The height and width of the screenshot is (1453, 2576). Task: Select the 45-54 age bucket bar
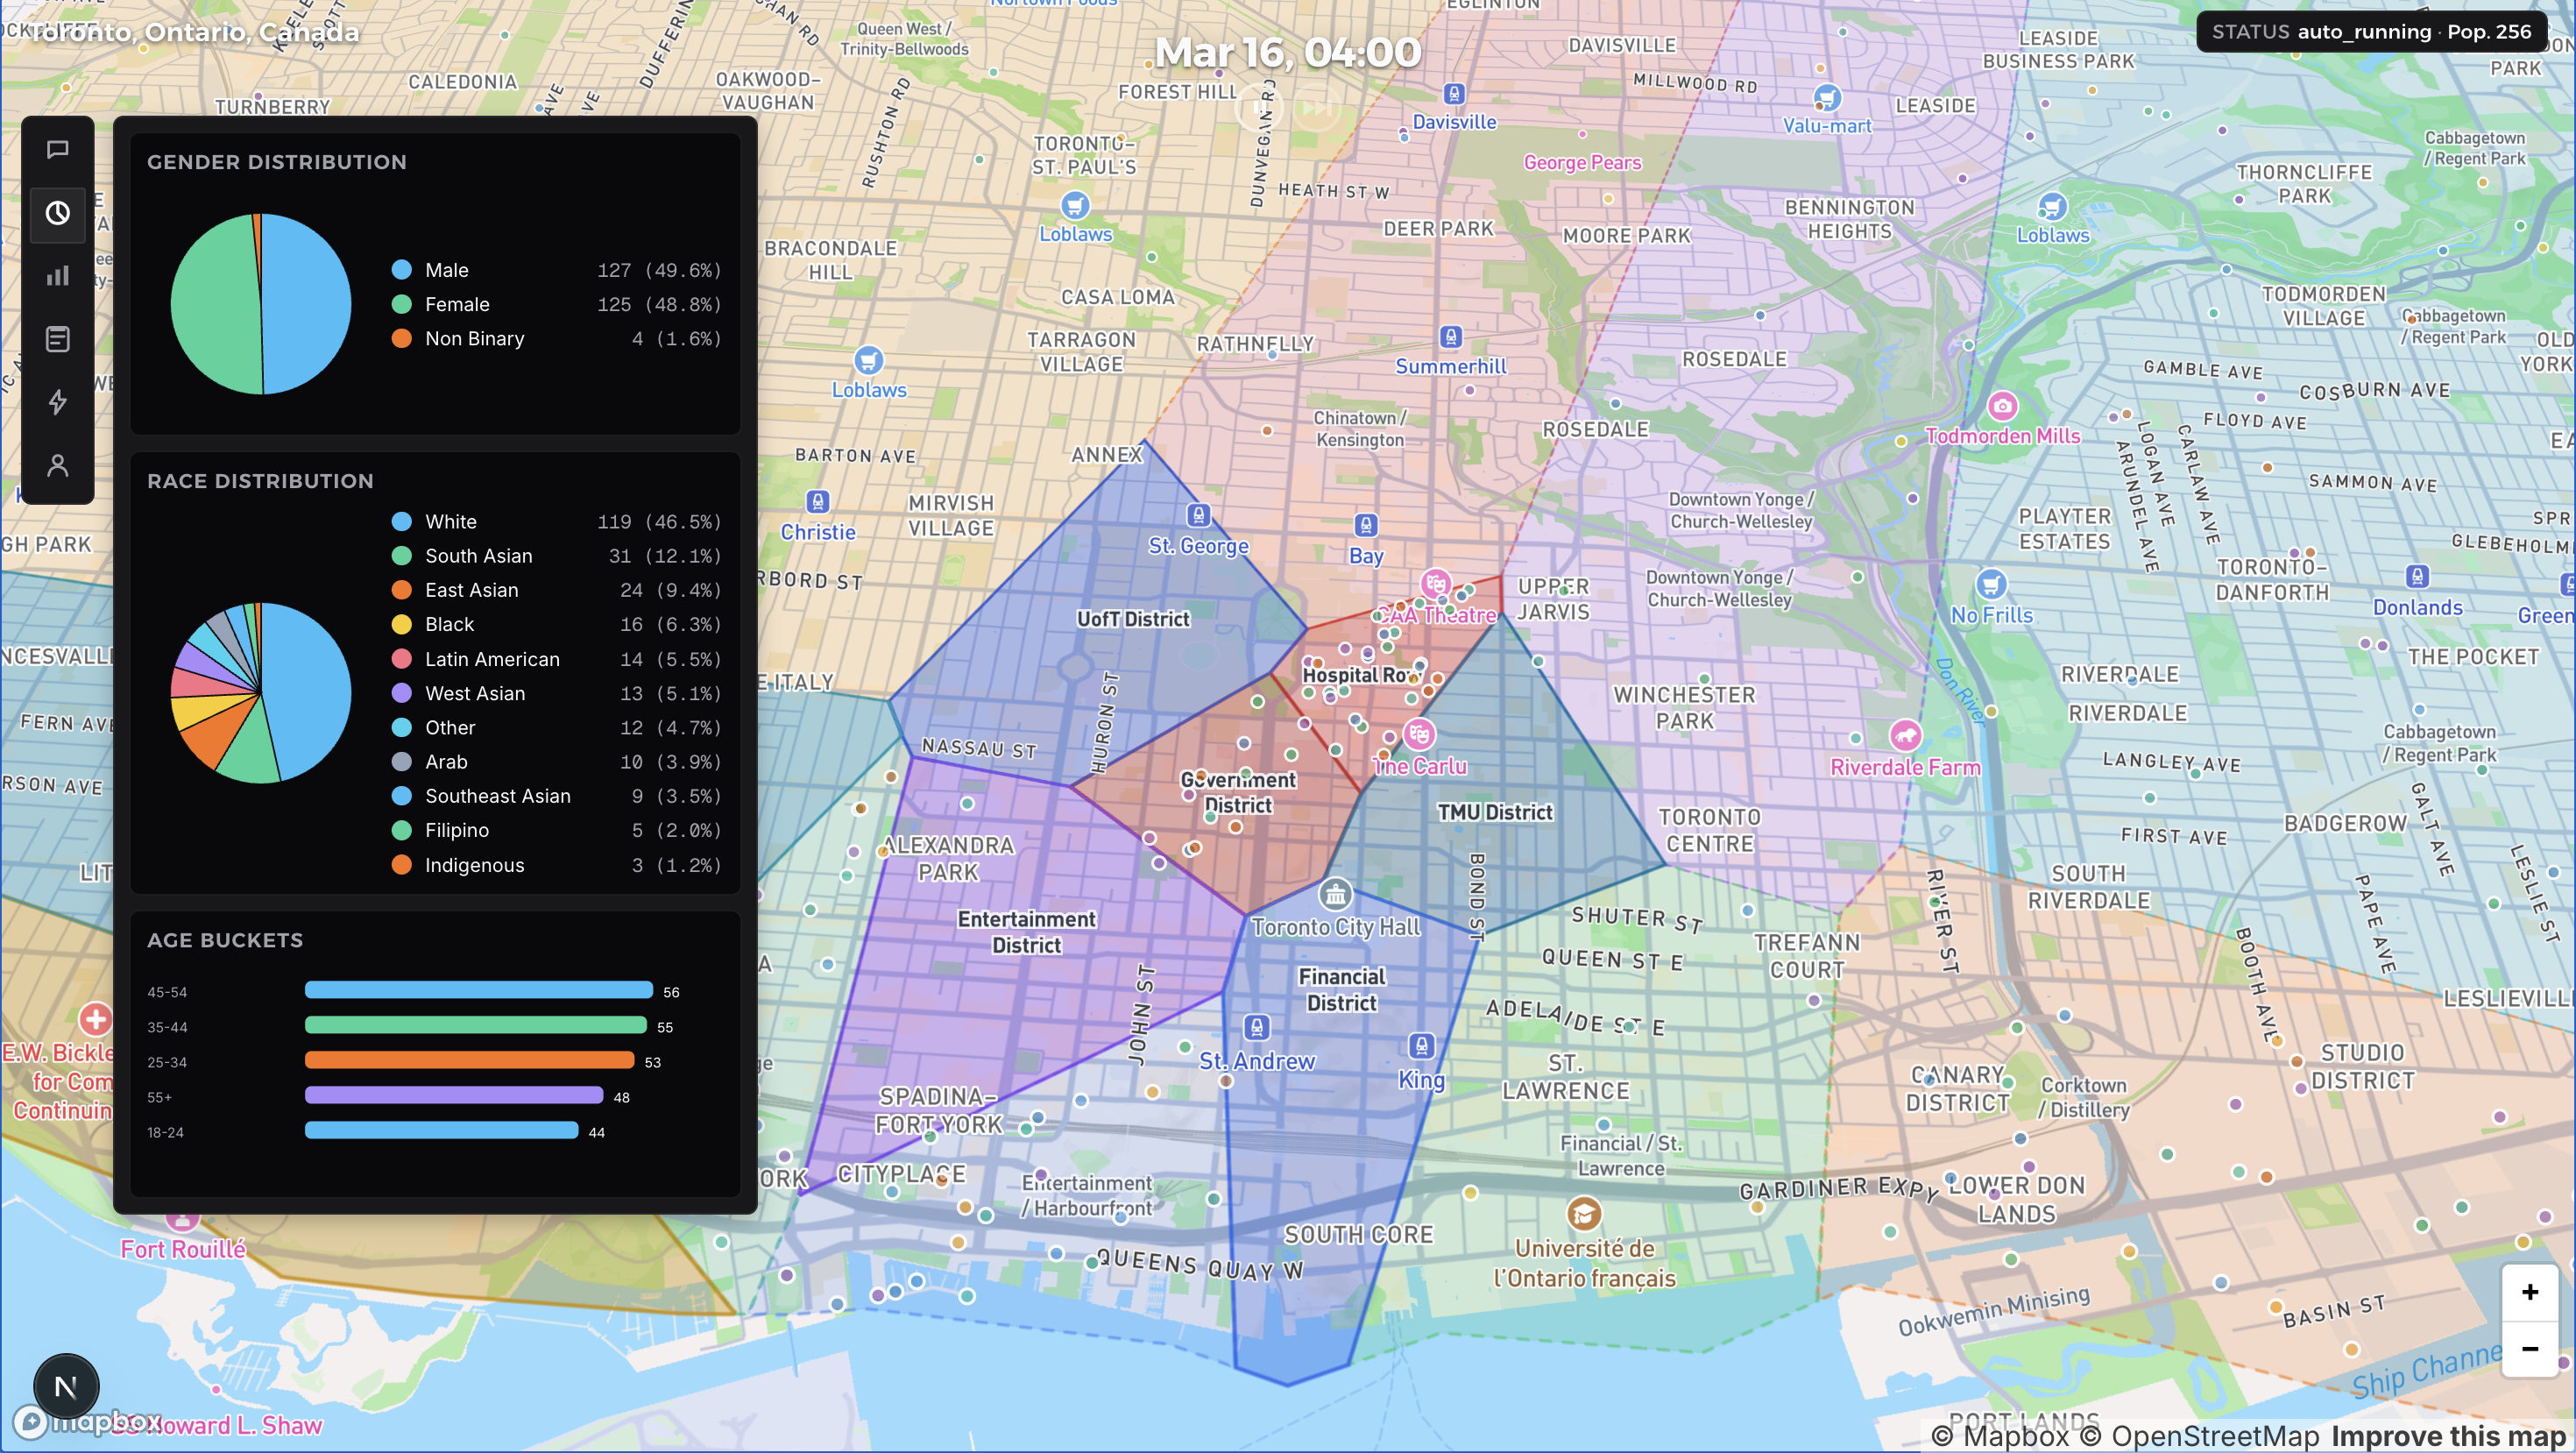[478, 990]
